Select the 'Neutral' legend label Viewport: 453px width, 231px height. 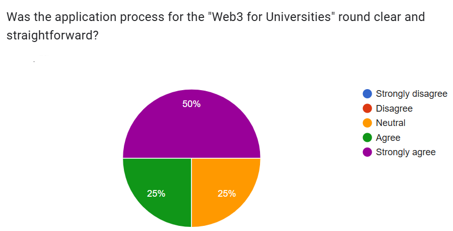click(x=391, y=123)
